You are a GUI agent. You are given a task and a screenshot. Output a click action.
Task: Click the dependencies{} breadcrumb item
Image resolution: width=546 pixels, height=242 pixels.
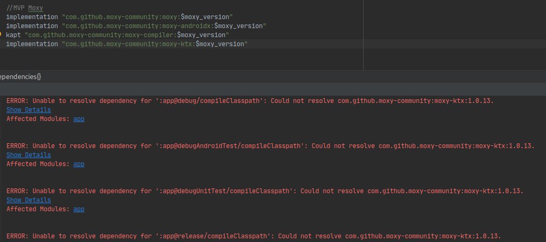[x=20, y=76]
